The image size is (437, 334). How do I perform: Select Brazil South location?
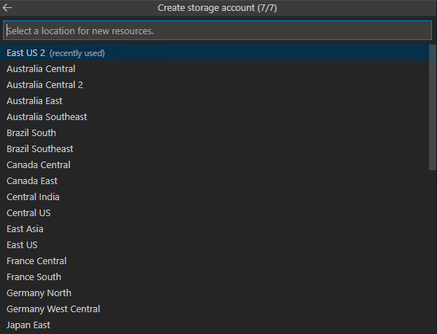tap(214, 133)
